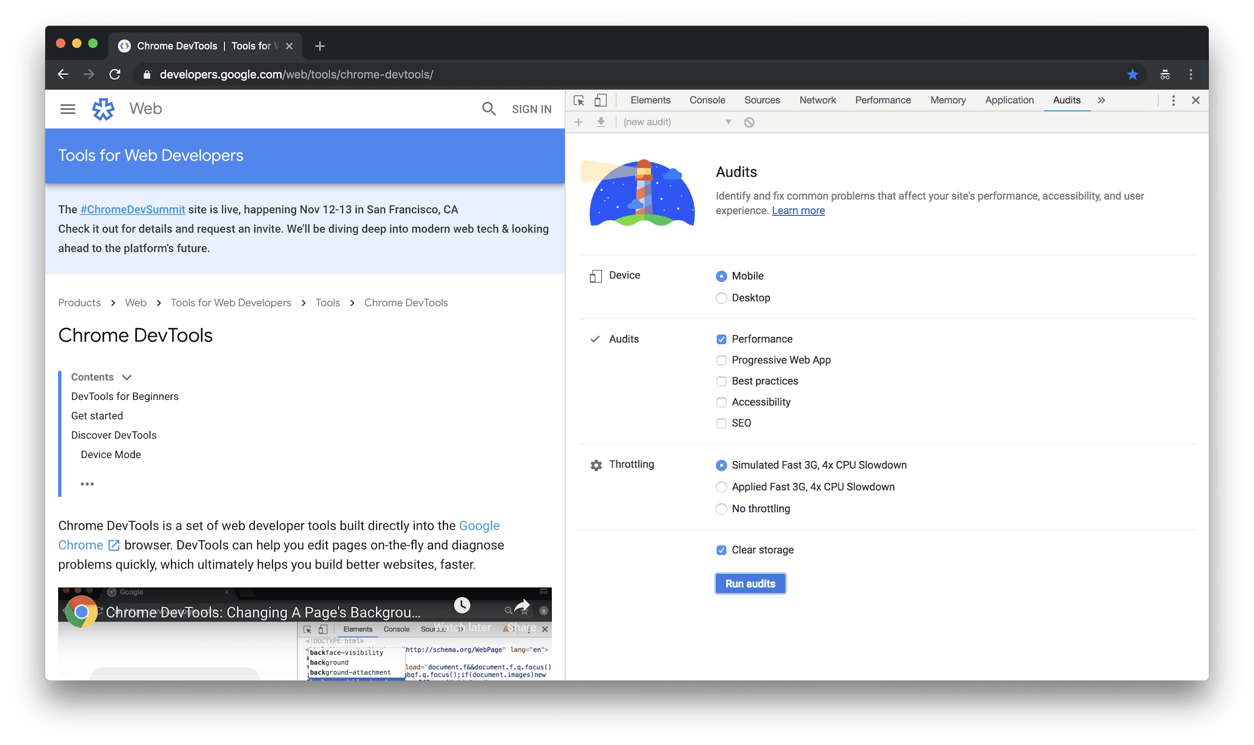Click the settings gear icon in Throttling

(595, 465)
